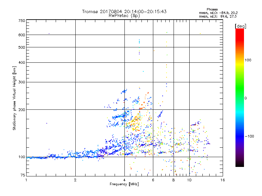Click the '100' colorbar tick label
Image resolution: width=262 pixels, height=196 pixels.
(248, 60)
